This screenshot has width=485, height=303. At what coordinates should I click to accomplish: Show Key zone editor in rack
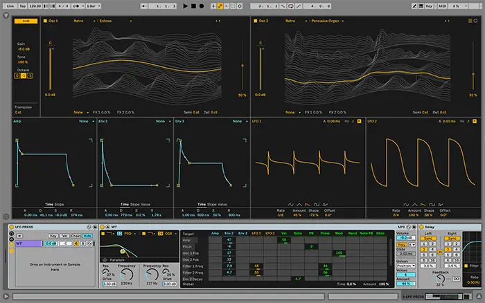53,236
